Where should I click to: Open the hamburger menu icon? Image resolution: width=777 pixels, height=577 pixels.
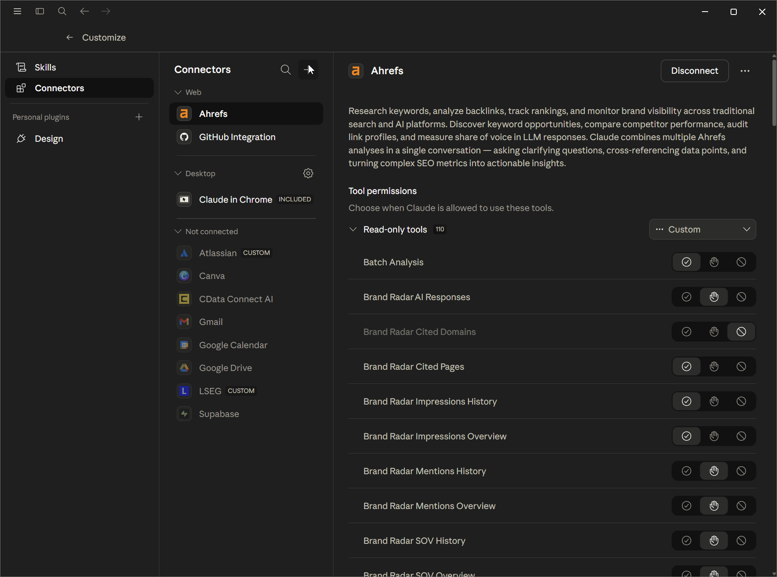(x=17, y=11)
